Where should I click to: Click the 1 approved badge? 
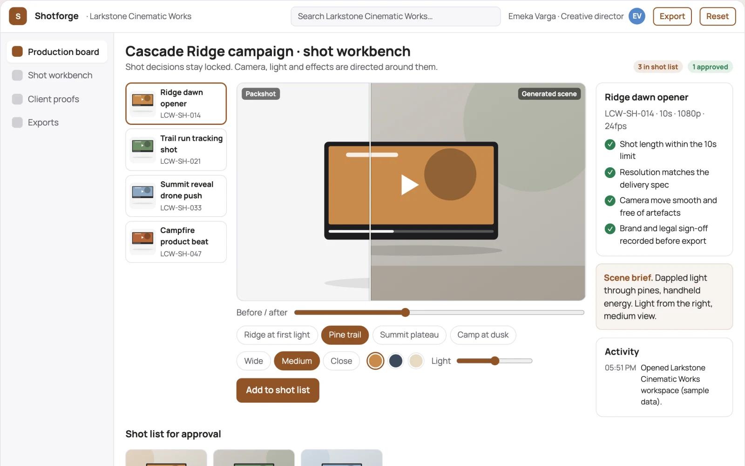(710, 67)
